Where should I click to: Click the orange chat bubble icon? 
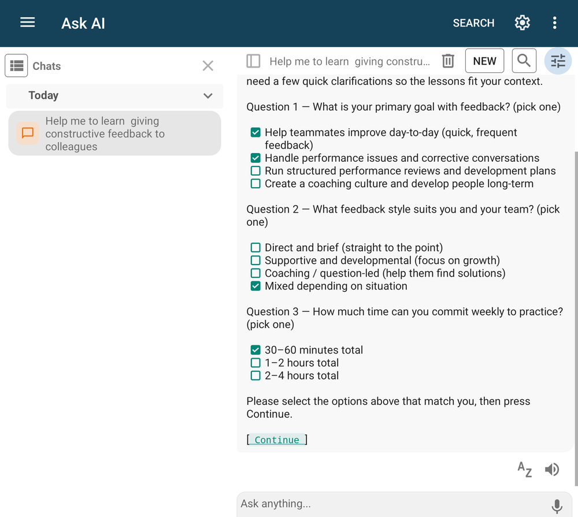28,133
